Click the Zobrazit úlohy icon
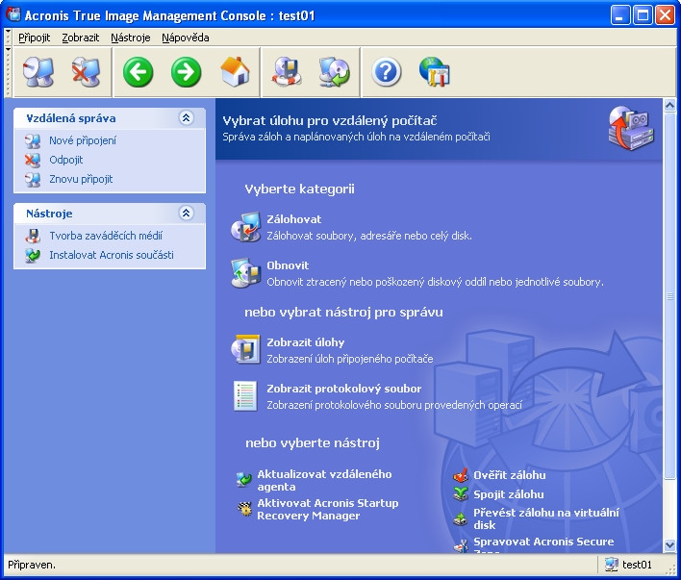The image size is (681, 580). coord(246,350)
